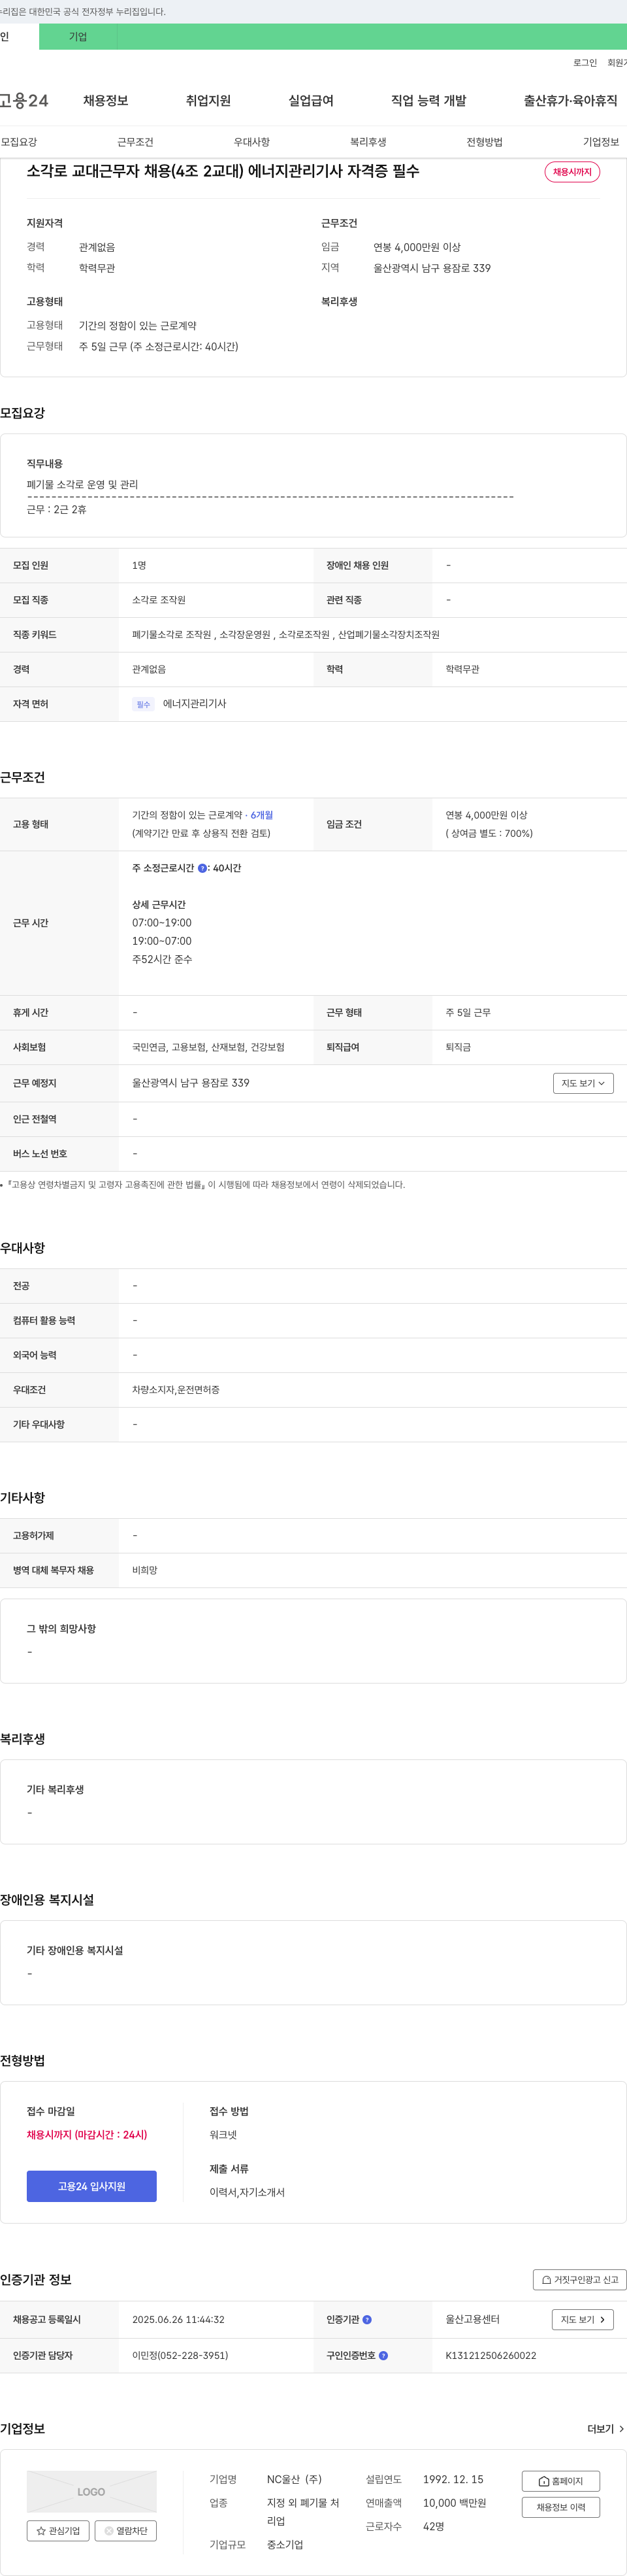Viewport: 627px width, 2576px height.
Task: Open help icon beside 주 소정근로시간
Action: tap(202, 868)
